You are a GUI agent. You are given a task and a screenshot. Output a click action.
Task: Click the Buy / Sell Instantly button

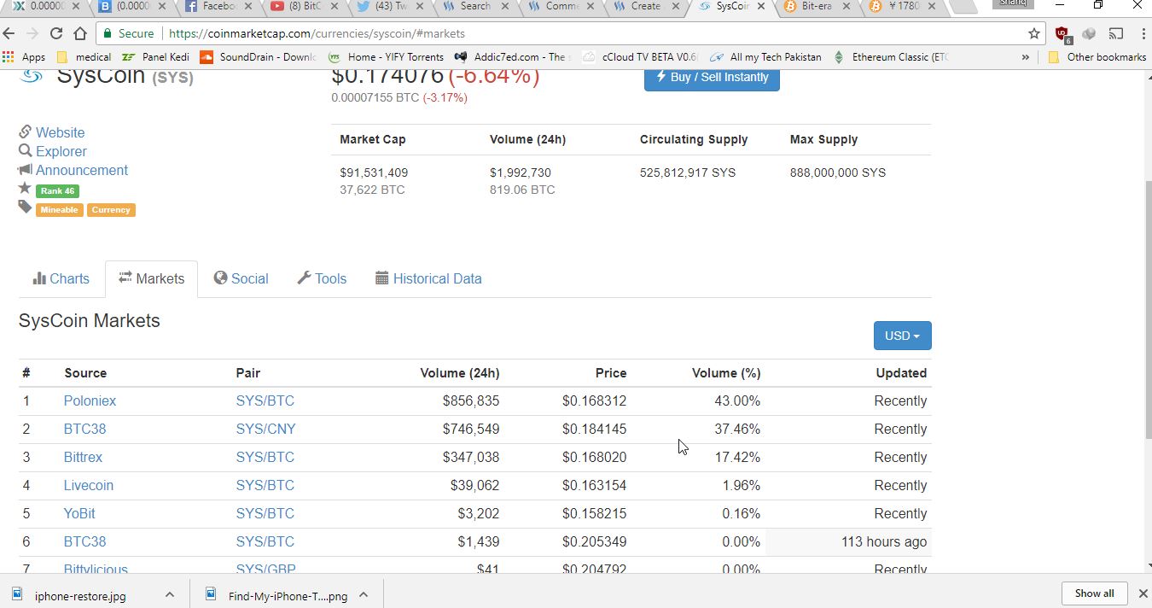point(712,77)
